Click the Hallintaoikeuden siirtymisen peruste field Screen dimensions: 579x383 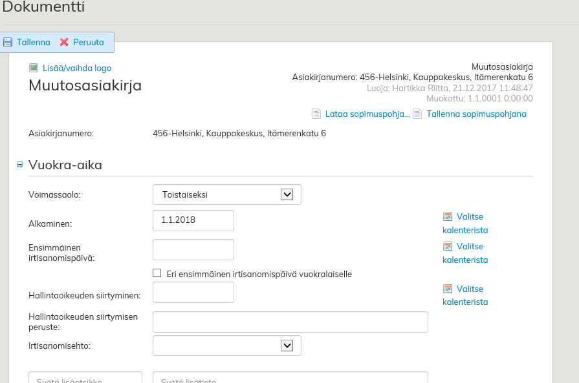[x=290, y=322]
